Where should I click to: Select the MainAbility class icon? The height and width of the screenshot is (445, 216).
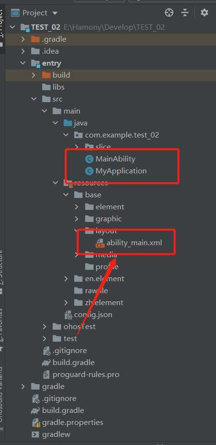[x=89, y=159]
